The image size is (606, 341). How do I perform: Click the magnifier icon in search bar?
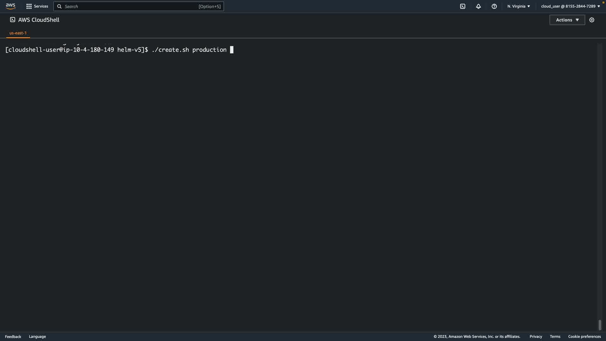pyautogui.click(x=59, y=6)
